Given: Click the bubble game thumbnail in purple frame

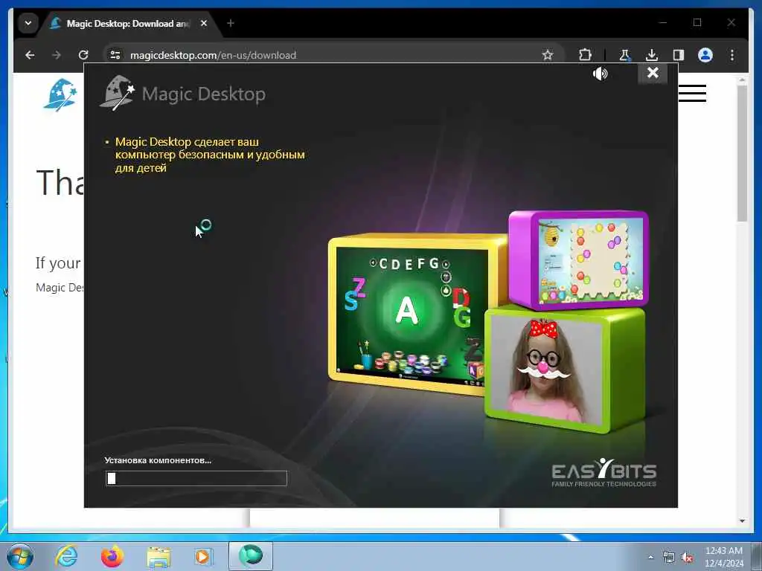Looking at the screenshot, I should 579,259.
